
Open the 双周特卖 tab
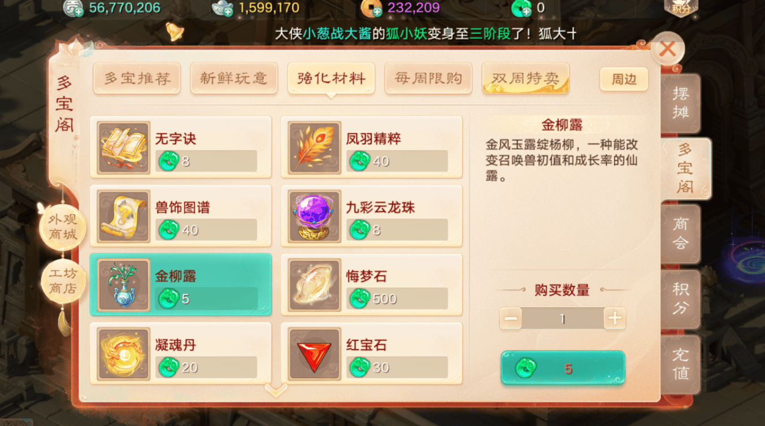(x=525, y=78)
